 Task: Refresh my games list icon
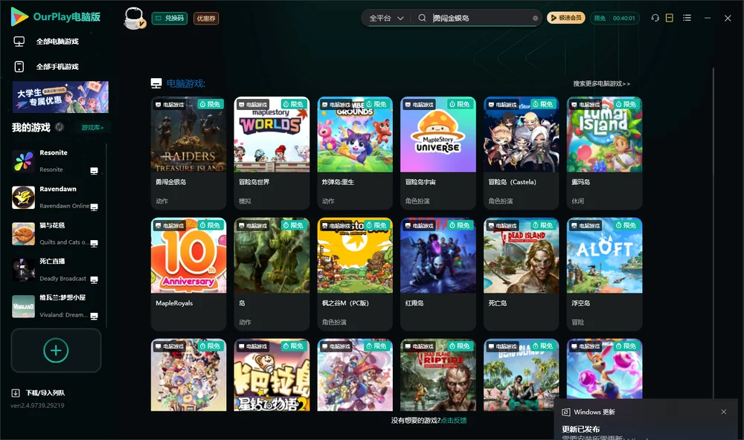coord(60,127)
